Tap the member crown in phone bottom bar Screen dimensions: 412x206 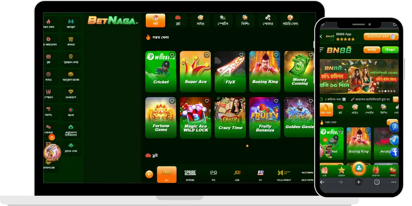pos(393,171)
